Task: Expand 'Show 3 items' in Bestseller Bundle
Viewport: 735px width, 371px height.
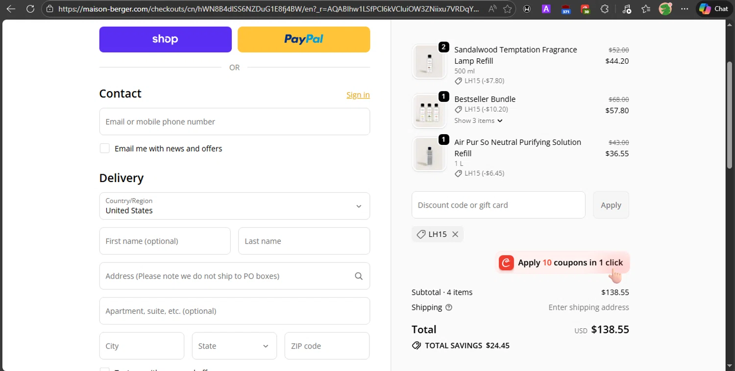Action: tap(478, 120)
